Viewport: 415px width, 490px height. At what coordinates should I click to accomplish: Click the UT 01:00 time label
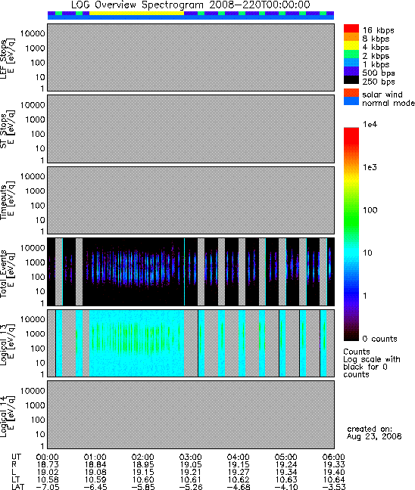click(95, 457)
